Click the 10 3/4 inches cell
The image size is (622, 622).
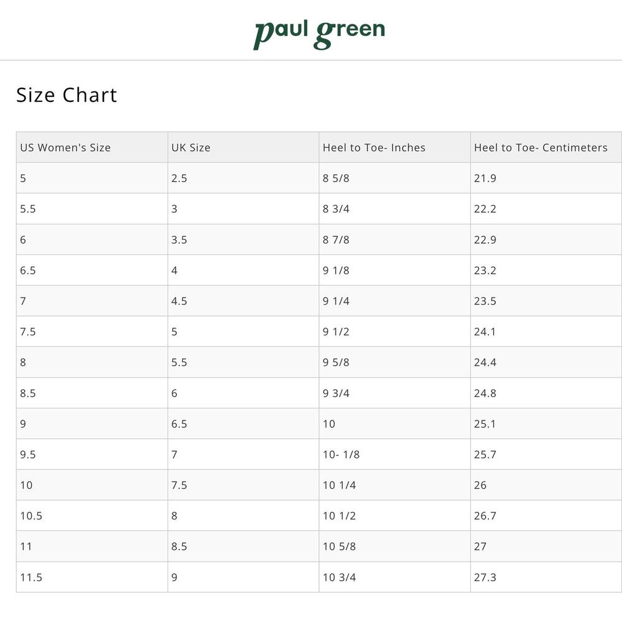(x=395, y=577)
